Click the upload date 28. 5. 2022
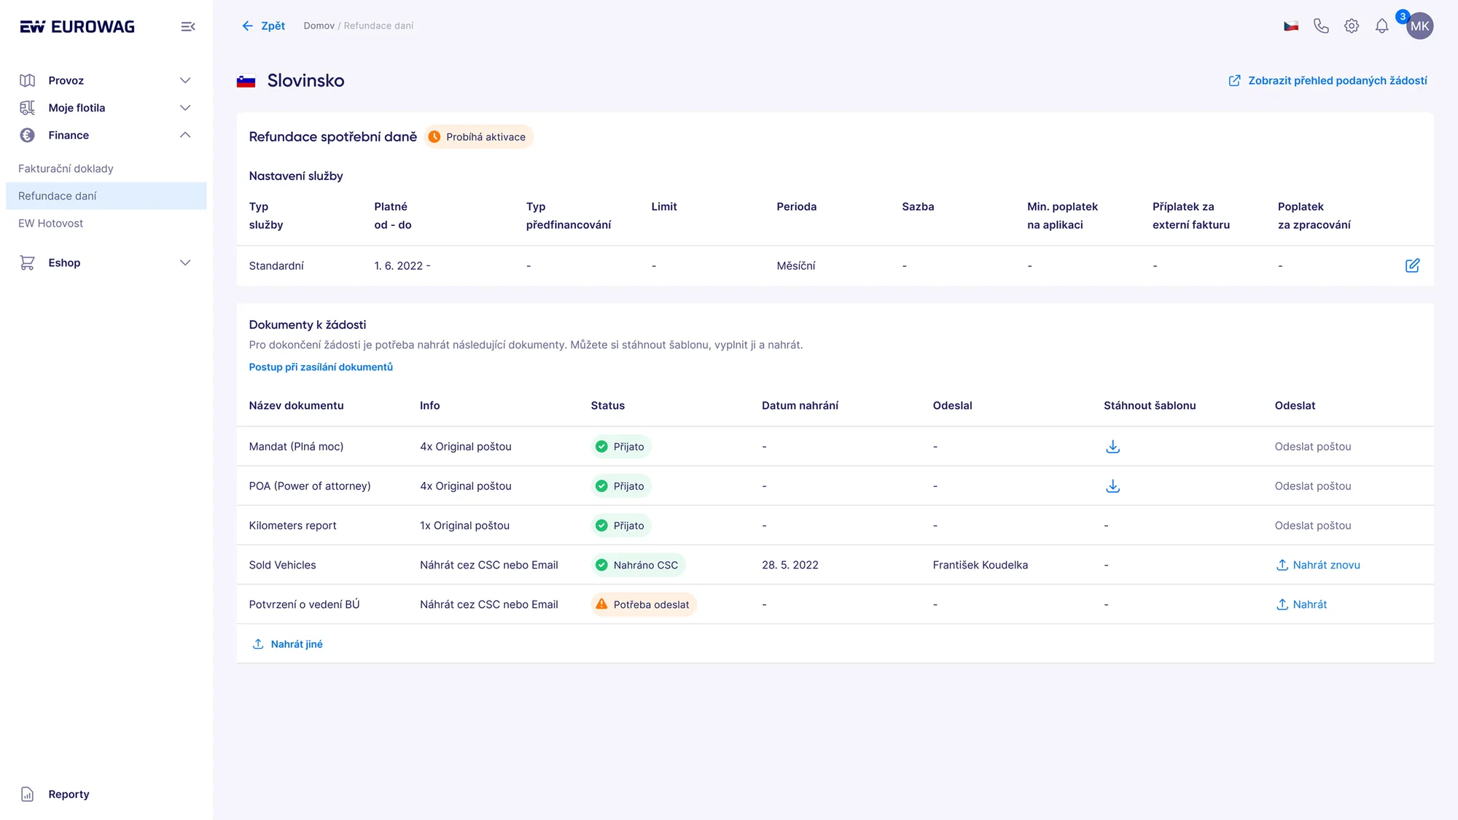The height and width of the screenshot is (820, 1458). 790,565
